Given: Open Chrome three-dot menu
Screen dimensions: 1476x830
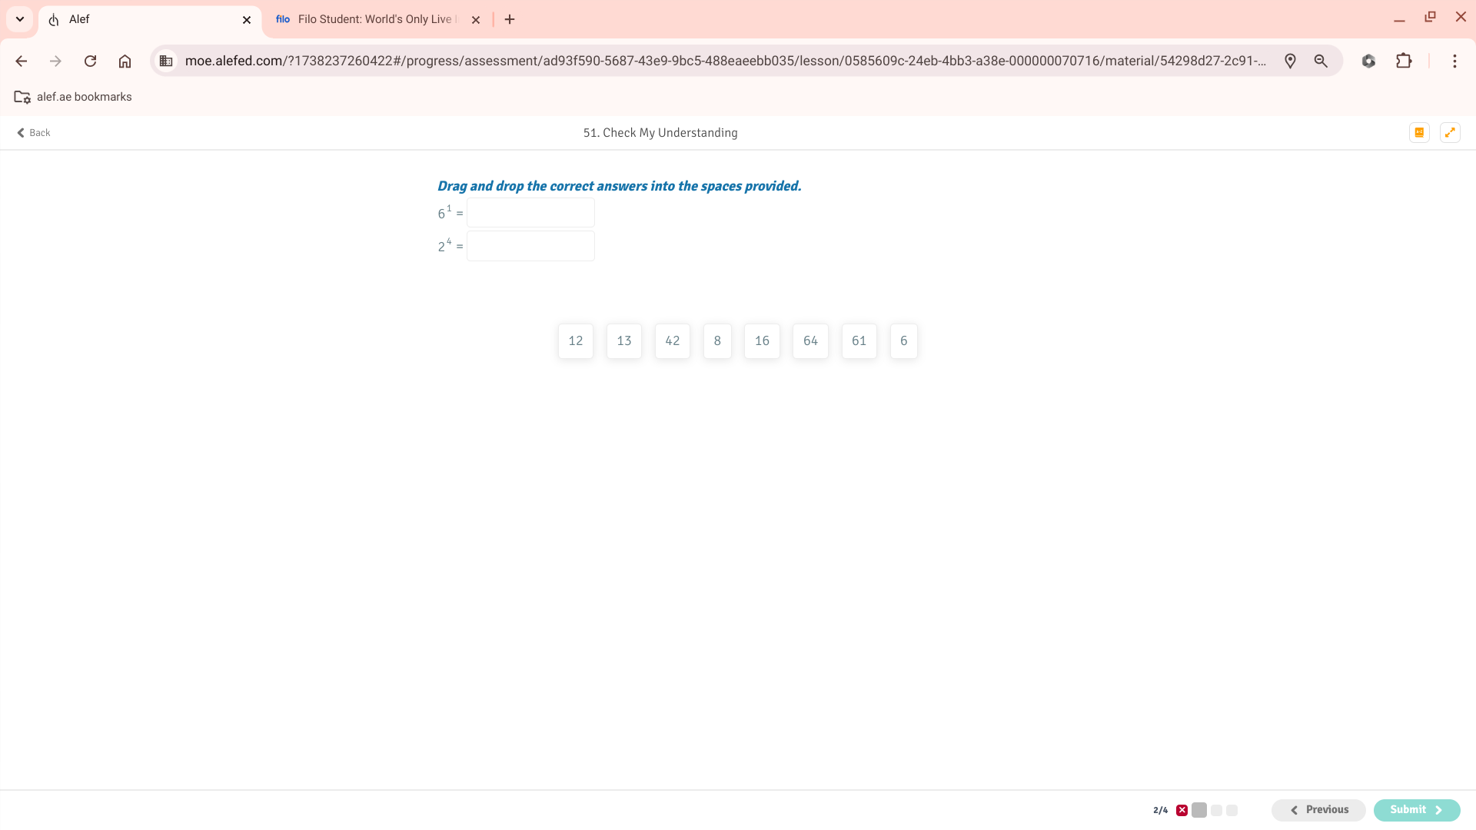Looking at the screenshot, I should point(1454,61).
